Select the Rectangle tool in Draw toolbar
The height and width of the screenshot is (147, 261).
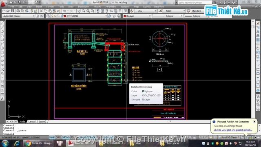(2, 40)
